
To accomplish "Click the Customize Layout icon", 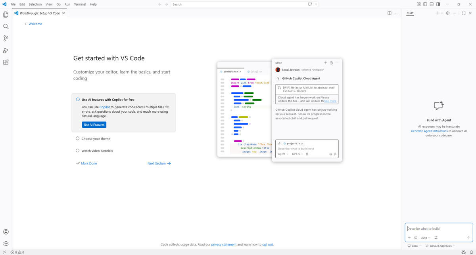I will pyautogui.click(x=419, y=4).
